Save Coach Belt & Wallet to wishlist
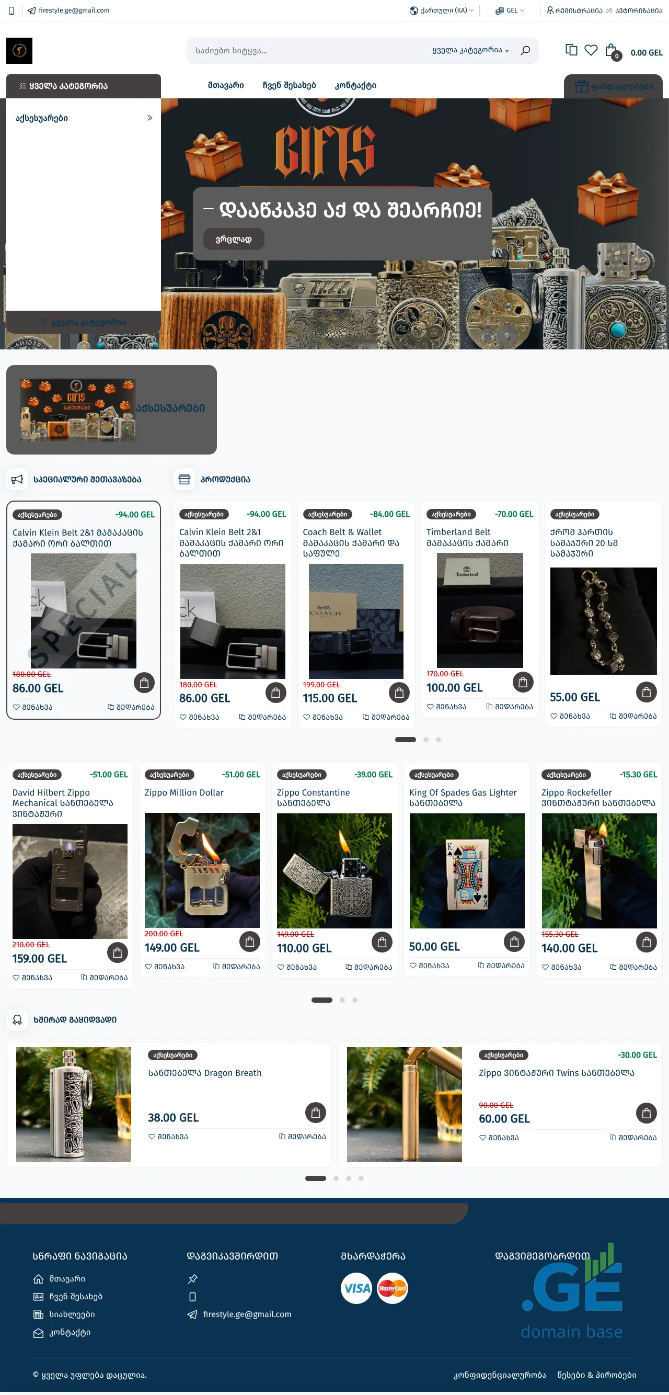The image size is (669, 1395). coord(322,717)
